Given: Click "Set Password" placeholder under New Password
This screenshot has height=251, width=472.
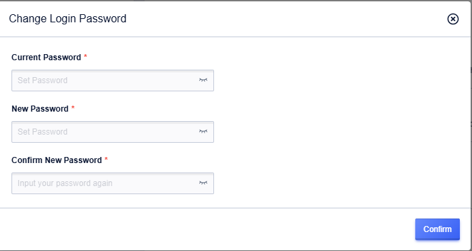Looking at the screenshot, I should [43, 131].
